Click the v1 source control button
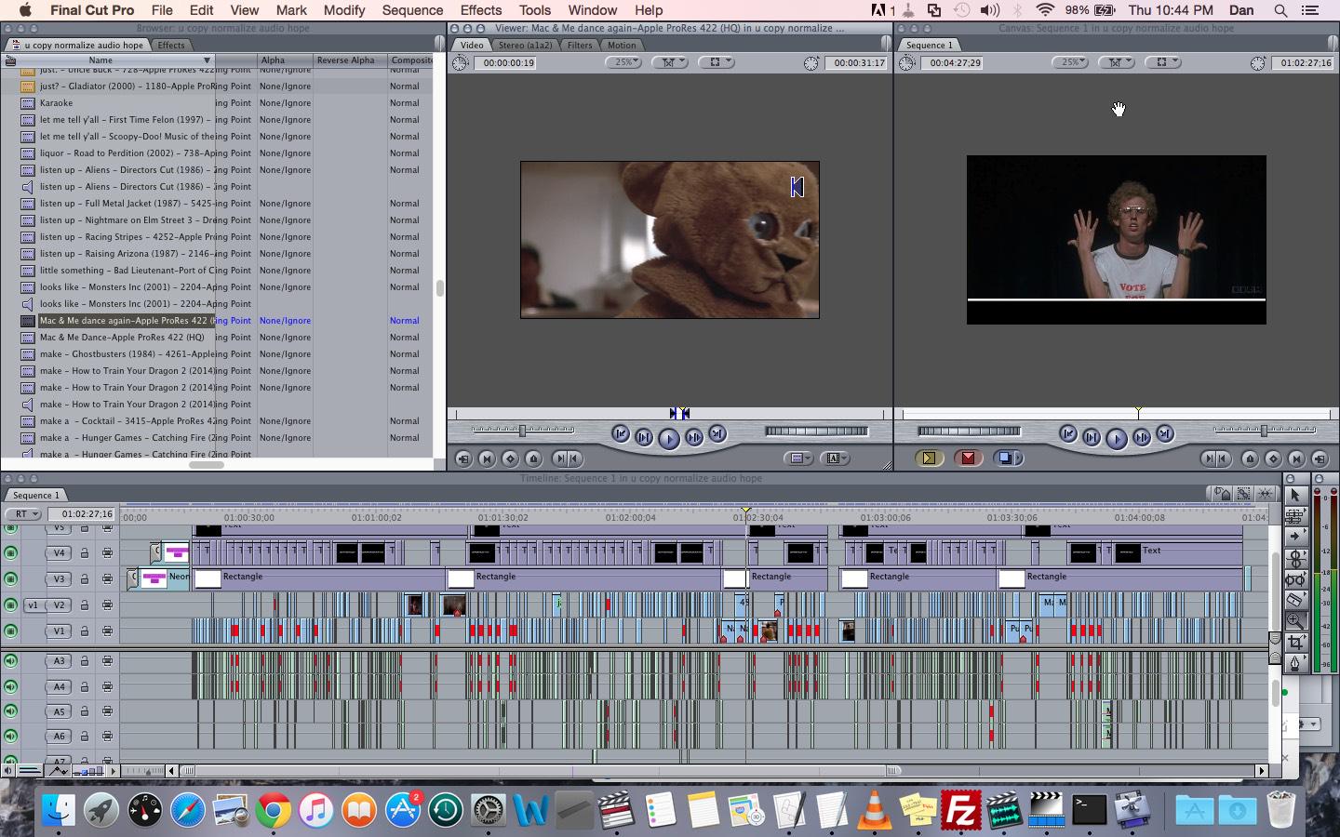The height and width of the screenshot is (837, 1340). (33, 604)
